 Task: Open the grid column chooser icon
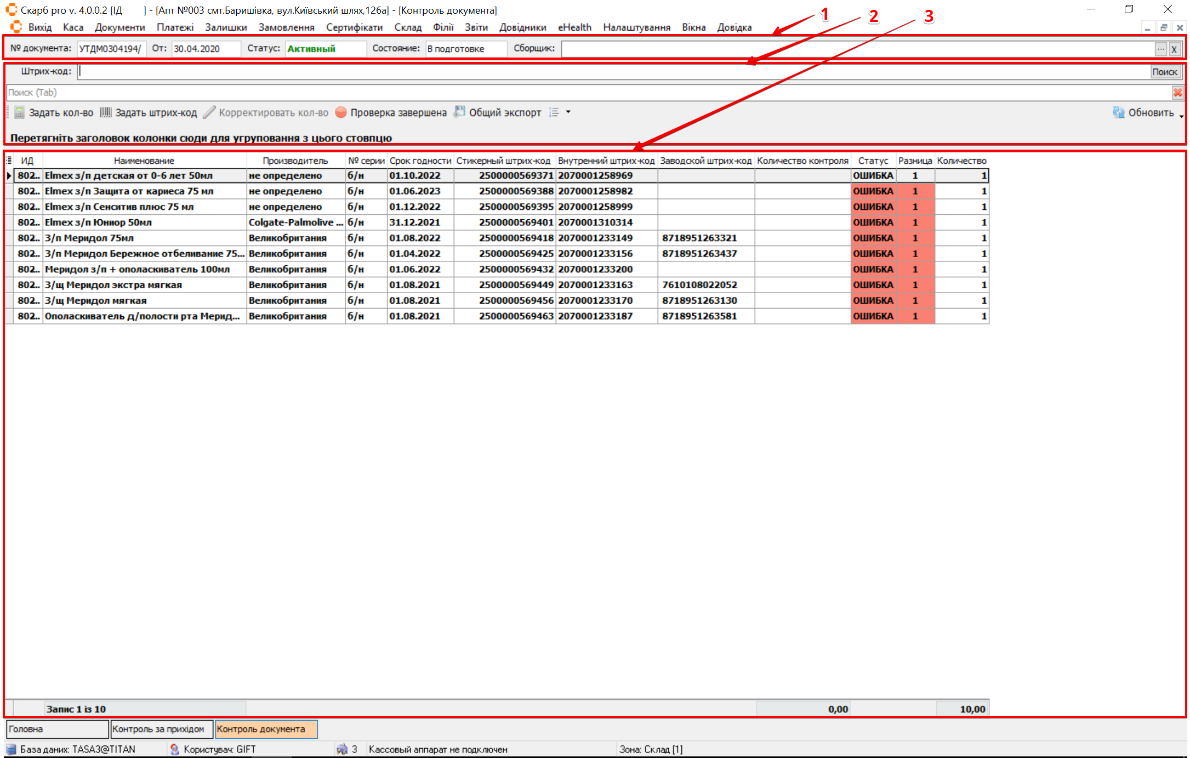click(x=9, y=160)
